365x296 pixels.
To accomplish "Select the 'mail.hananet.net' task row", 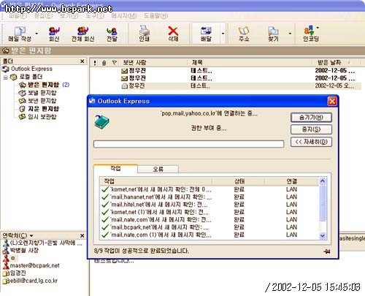I will click(210, 197).
